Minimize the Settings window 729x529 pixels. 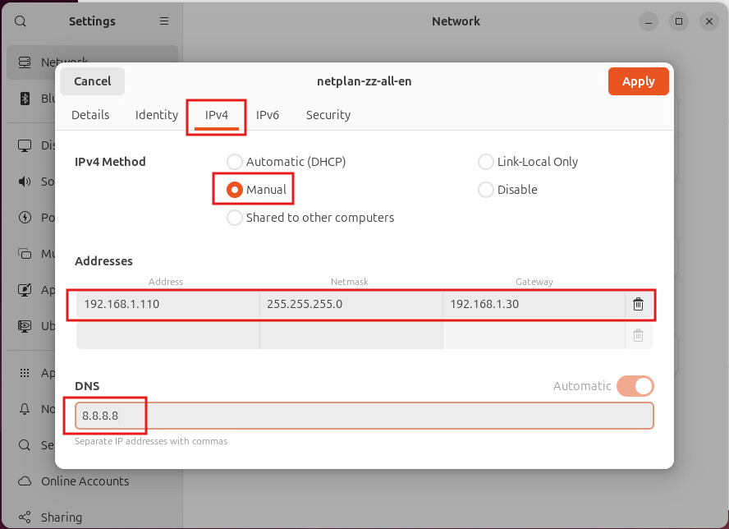648,21
